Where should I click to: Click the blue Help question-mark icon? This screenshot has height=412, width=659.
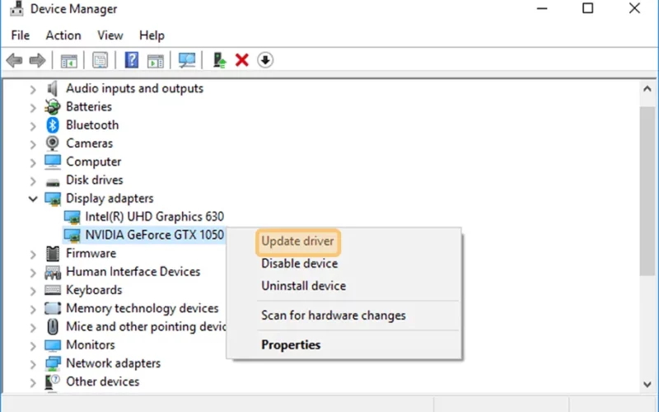132,60
